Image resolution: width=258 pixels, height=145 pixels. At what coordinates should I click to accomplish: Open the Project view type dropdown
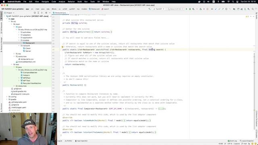point(9,12)
